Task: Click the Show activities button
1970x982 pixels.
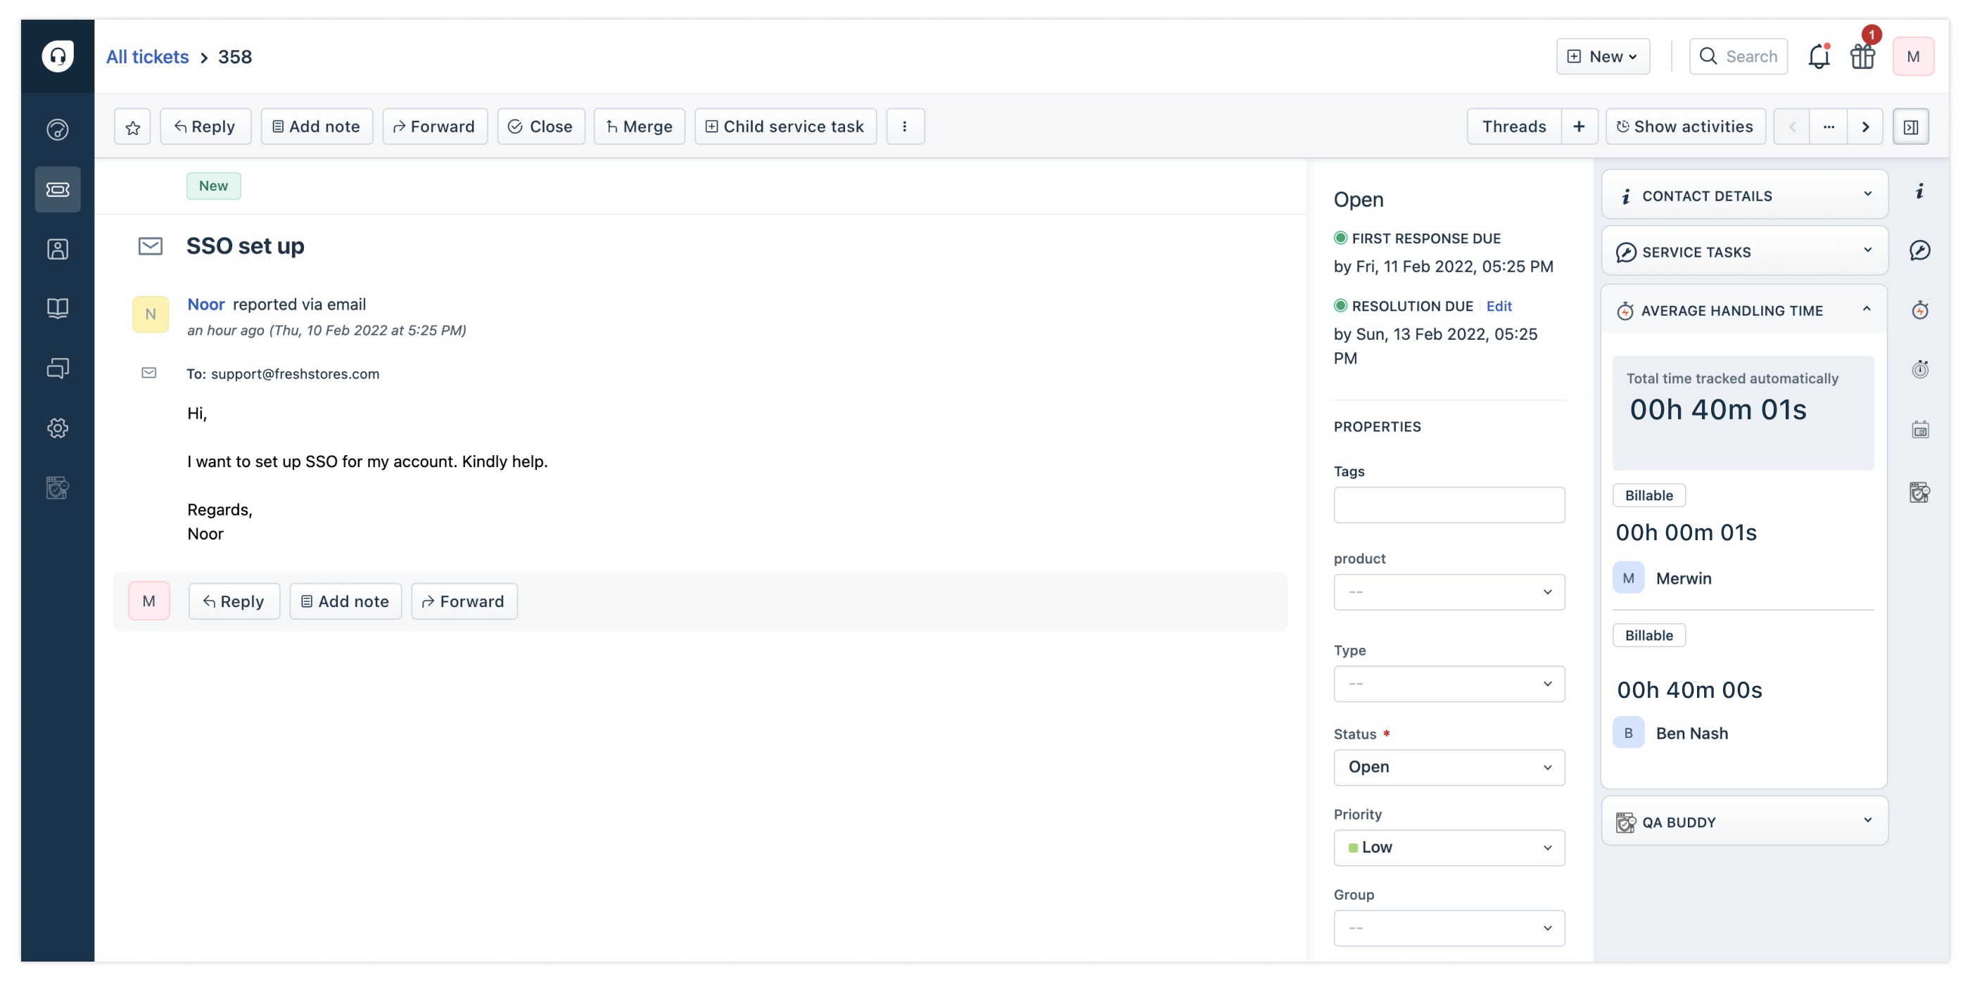Action: pos(1686,127)
